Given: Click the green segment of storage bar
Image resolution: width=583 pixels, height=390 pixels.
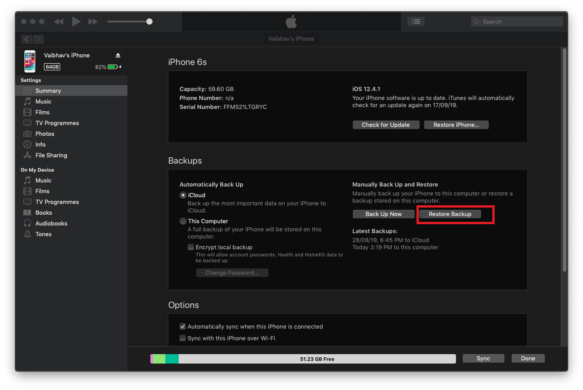Looking at the screenshot, I should 159,359.
